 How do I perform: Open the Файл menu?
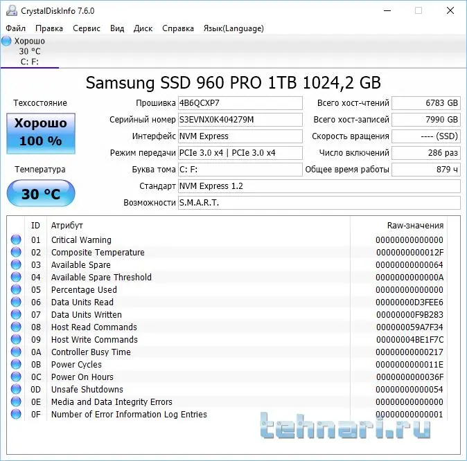[x=15, y=28]
